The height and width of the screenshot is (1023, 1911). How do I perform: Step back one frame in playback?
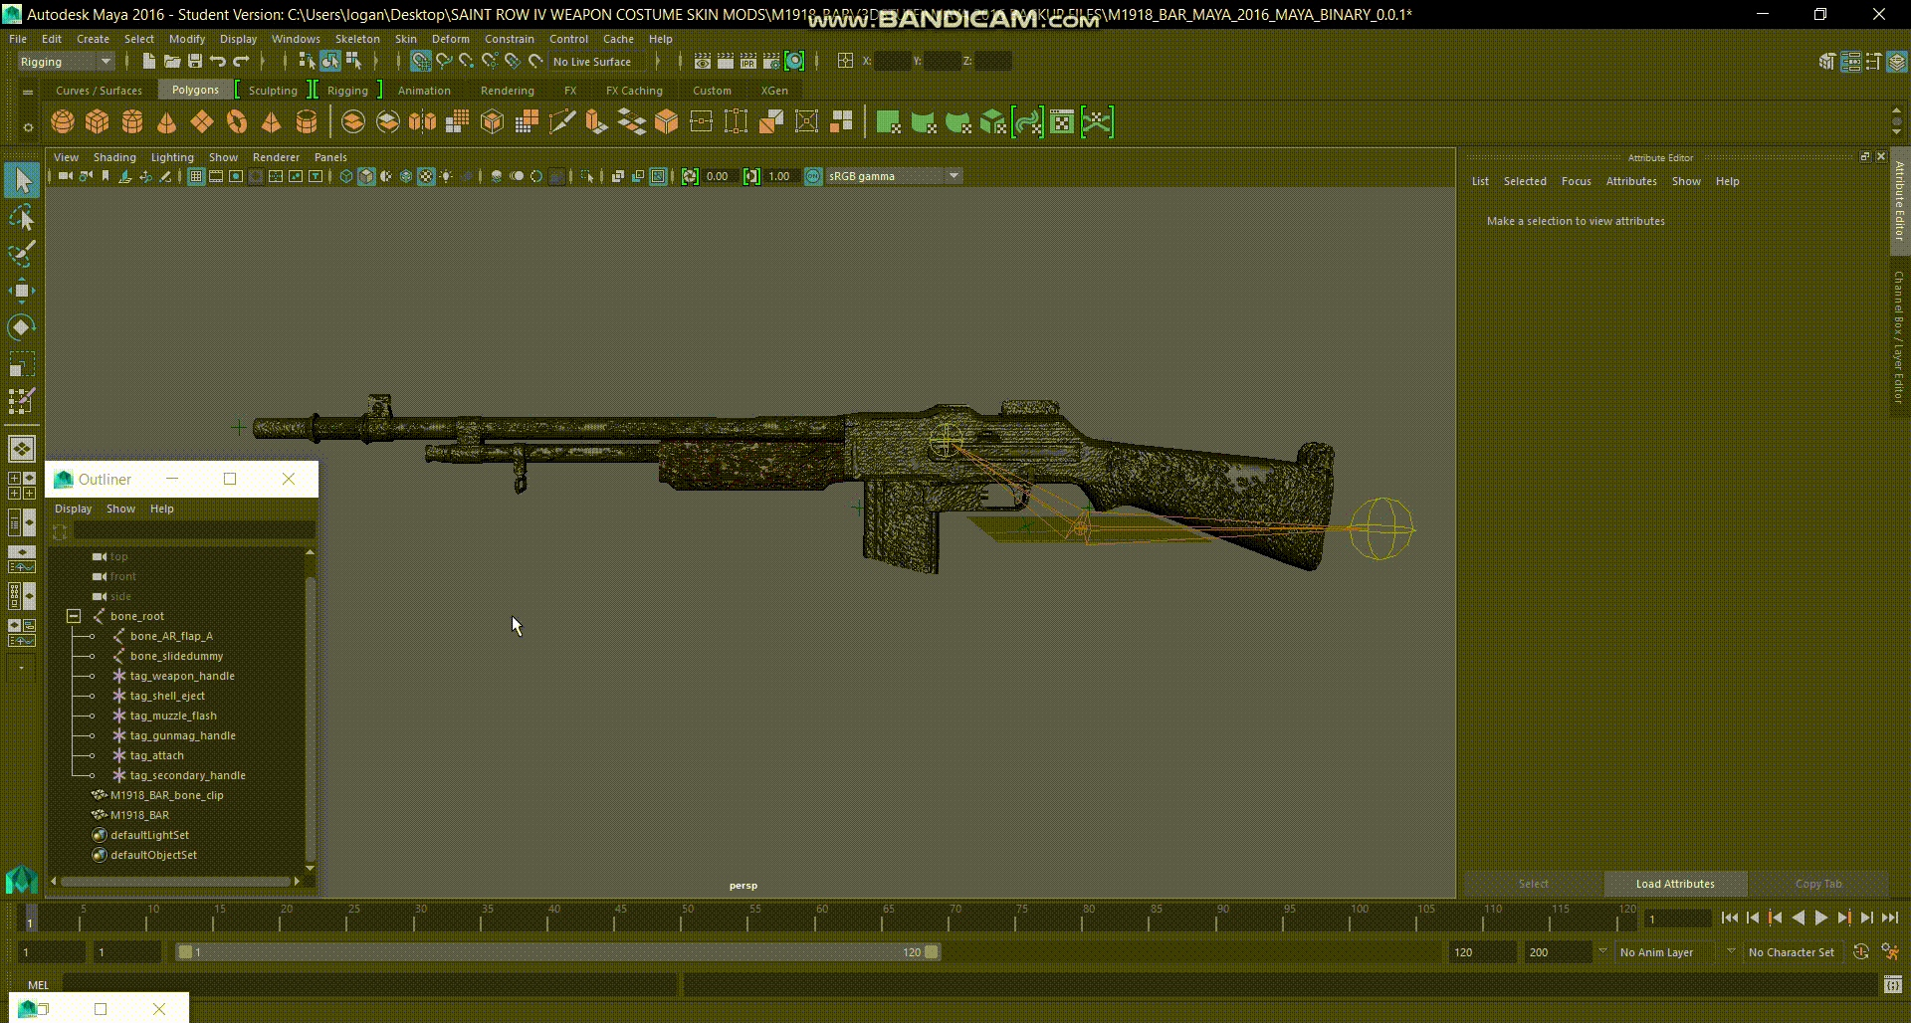click(x=1752, y=918)
